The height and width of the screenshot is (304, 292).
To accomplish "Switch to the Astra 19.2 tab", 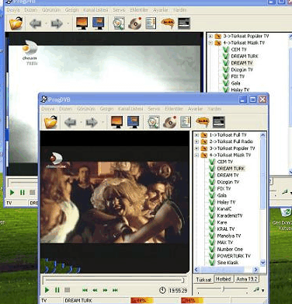I will tap(246, 279).
